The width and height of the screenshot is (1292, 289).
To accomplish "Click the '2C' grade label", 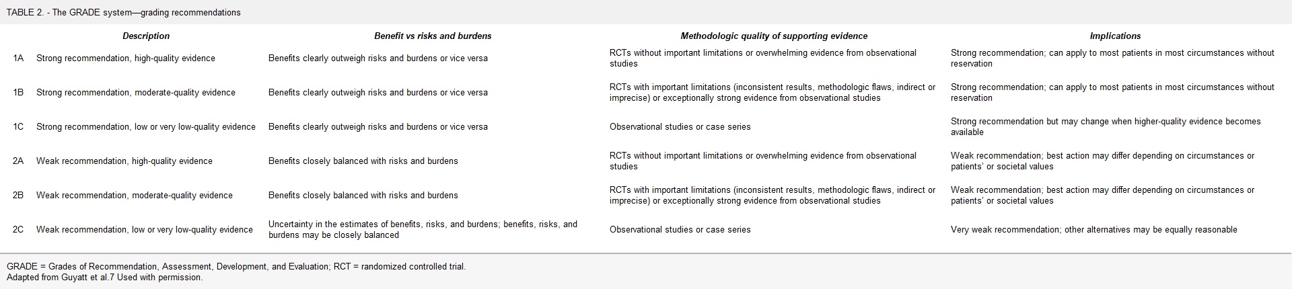I will pos(18,230).
